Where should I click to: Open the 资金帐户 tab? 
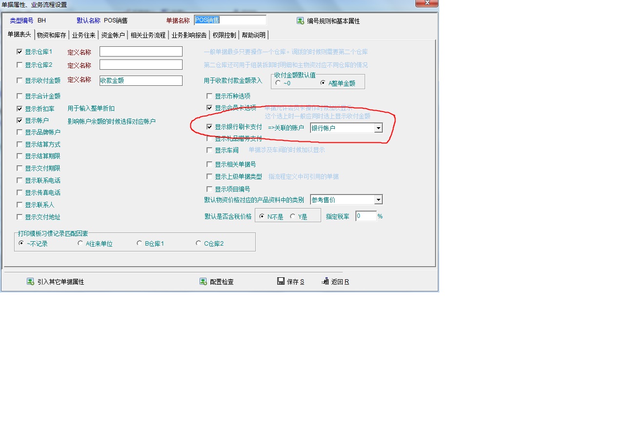113,35
